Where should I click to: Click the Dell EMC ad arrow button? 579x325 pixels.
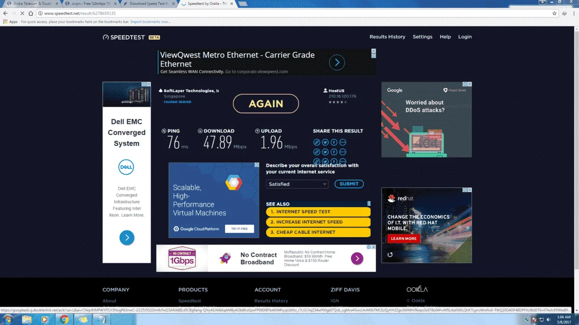(x=126, y=238)
